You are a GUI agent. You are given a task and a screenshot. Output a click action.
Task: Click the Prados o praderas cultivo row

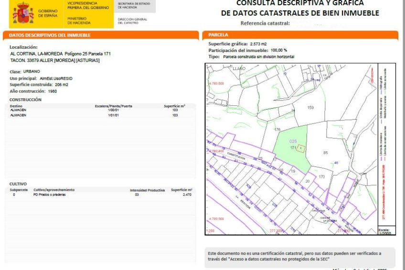(x=100, y=195)
